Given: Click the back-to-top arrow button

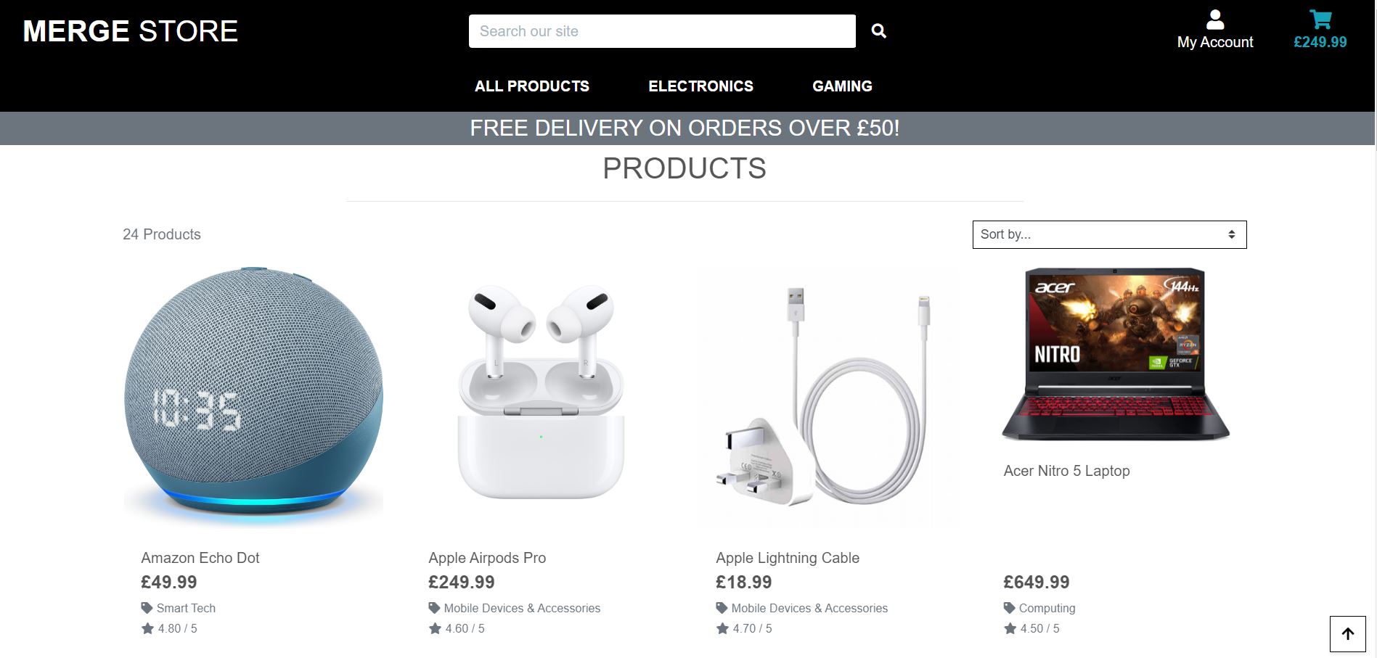Looking at the screenshot, I should pos(1348,634).
